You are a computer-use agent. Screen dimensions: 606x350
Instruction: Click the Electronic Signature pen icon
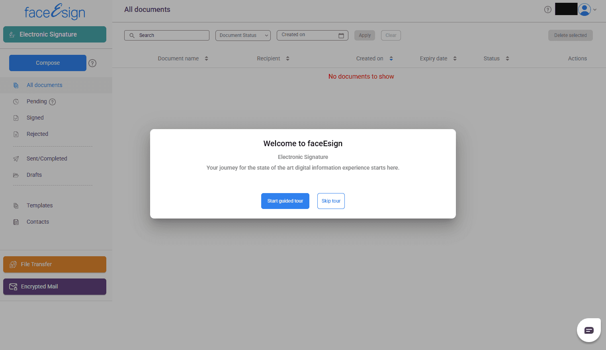pos(12,35)
